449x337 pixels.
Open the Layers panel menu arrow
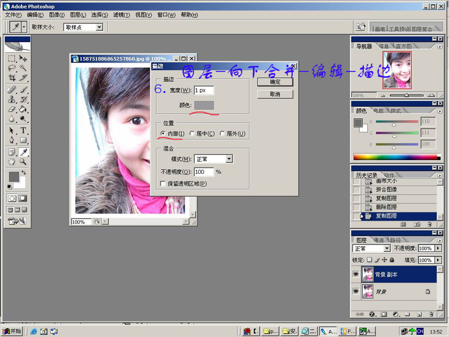coord(440,240)
